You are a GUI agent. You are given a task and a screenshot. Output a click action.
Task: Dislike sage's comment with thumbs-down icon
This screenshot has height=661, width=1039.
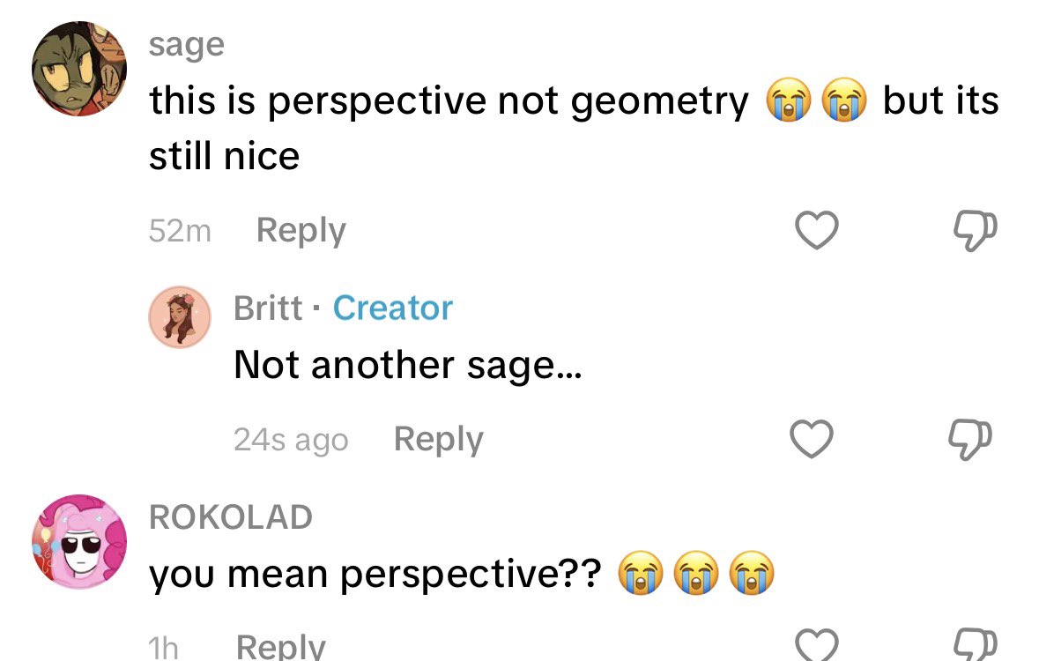pyautogui.click(x=975, y=231)
